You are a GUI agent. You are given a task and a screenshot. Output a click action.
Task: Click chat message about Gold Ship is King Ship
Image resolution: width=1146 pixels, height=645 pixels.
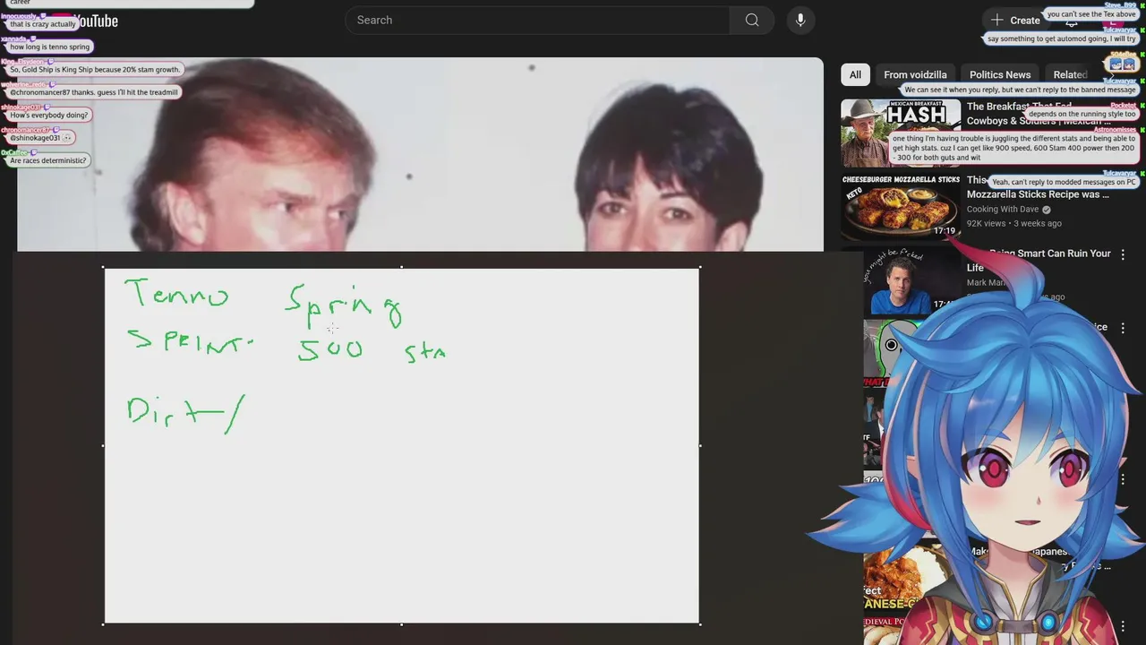coord(95,69)
